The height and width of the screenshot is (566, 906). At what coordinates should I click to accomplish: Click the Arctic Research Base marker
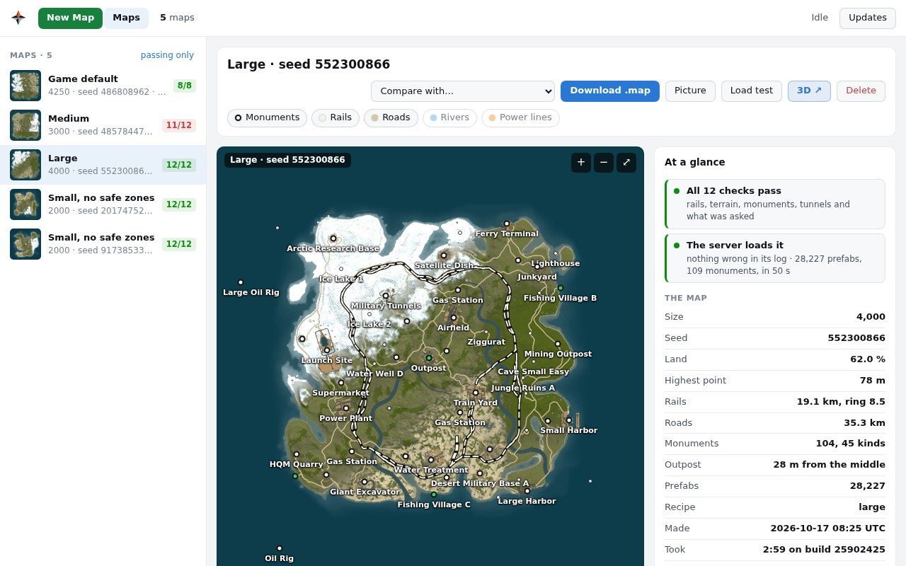(x=333, y=238)
